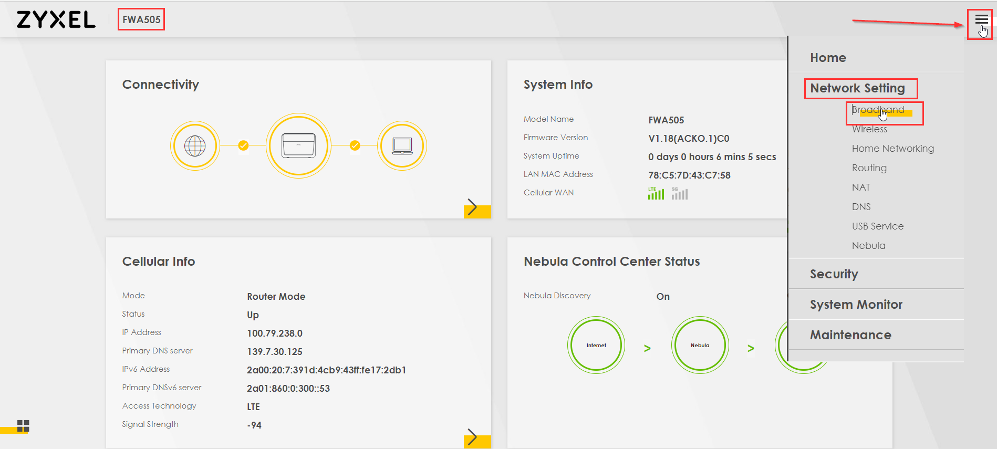Screen dimensions: 997x449
Task: Expand Cellular Info card with arrow
Action: coord(476,437)
